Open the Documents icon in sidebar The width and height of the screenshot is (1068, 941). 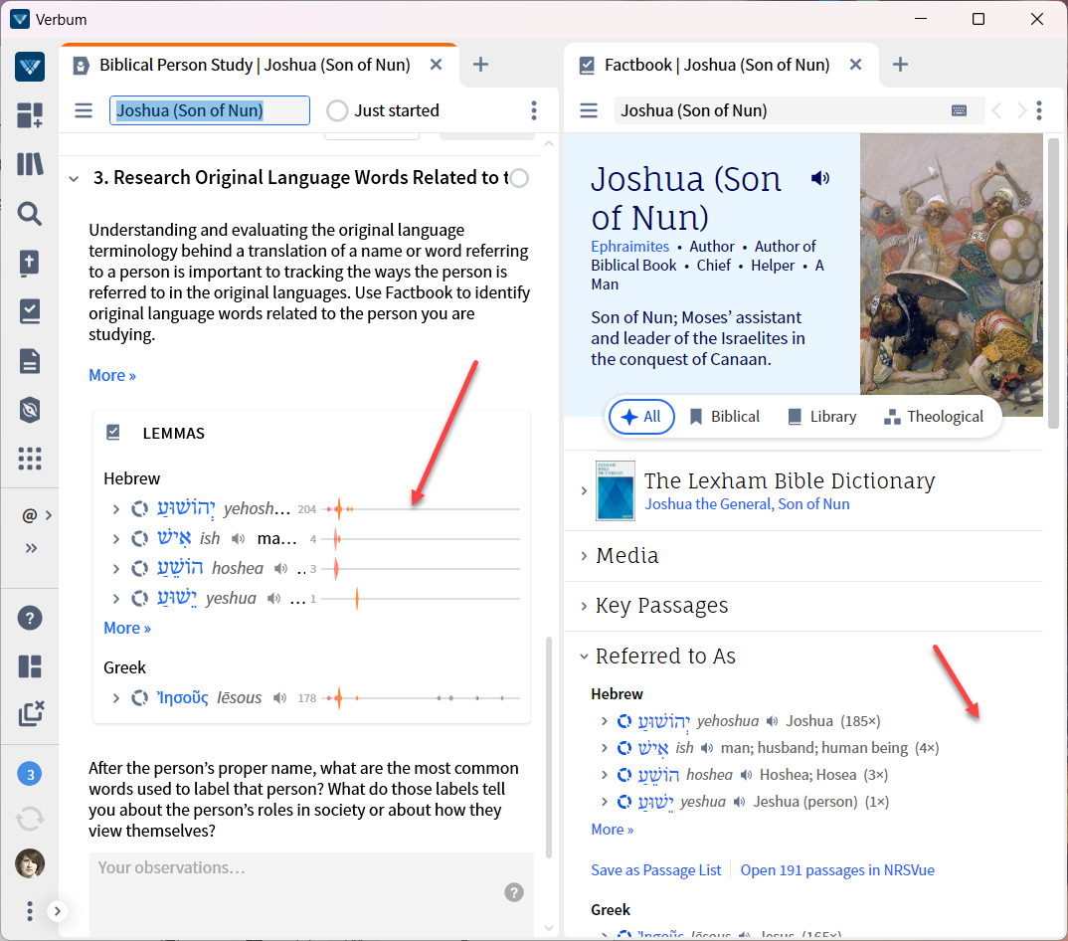click(x=30, y=360)
